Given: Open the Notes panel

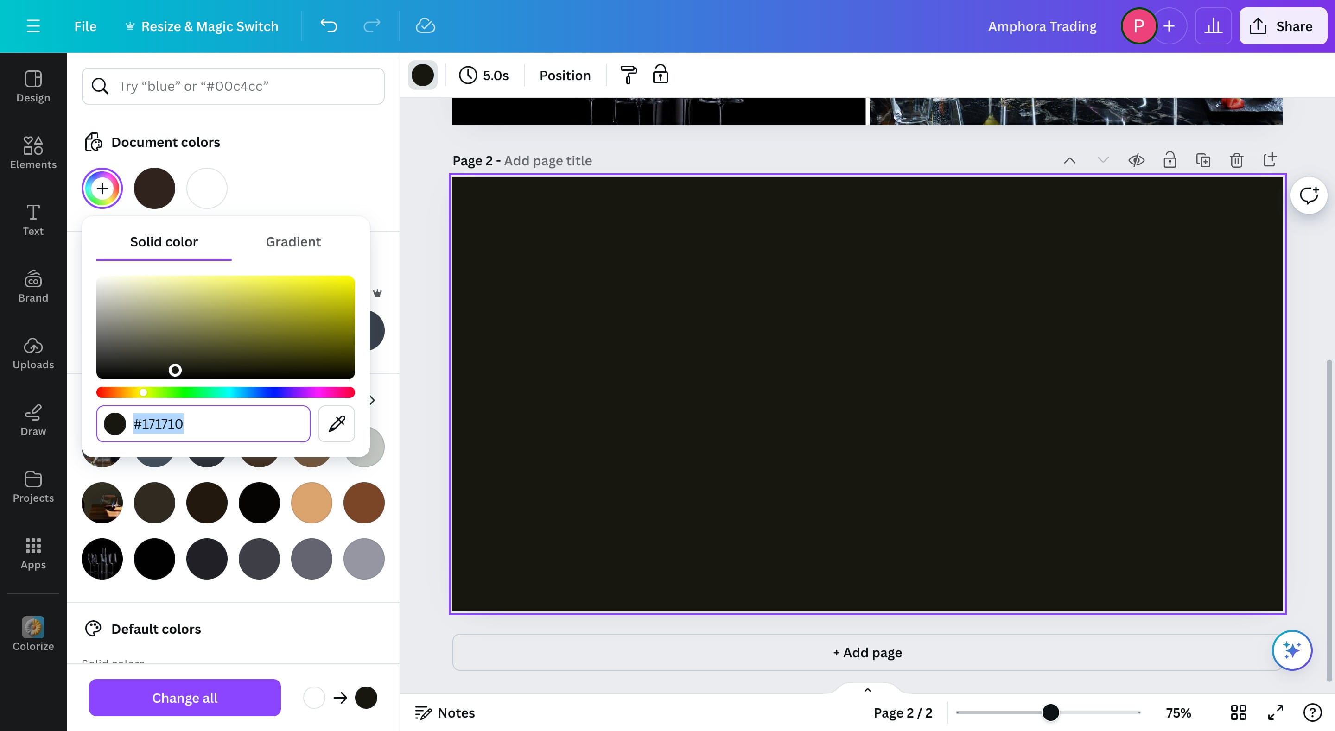Looking at the screenshot, I should pyautogui.click(x=445, y=713).
